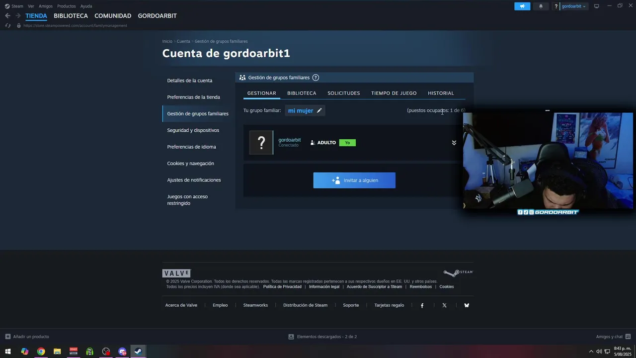Click the Steam logo in footer
The image size is (636, 358).
click(458, 273)
